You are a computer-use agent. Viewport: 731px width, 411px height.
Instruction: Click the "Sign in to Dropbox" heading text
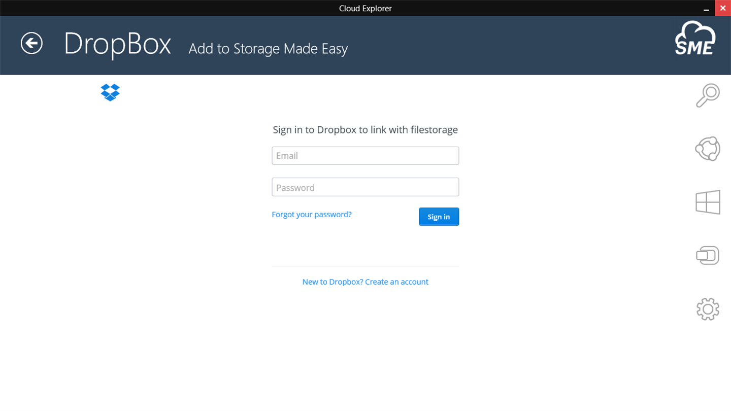(365, 130)
